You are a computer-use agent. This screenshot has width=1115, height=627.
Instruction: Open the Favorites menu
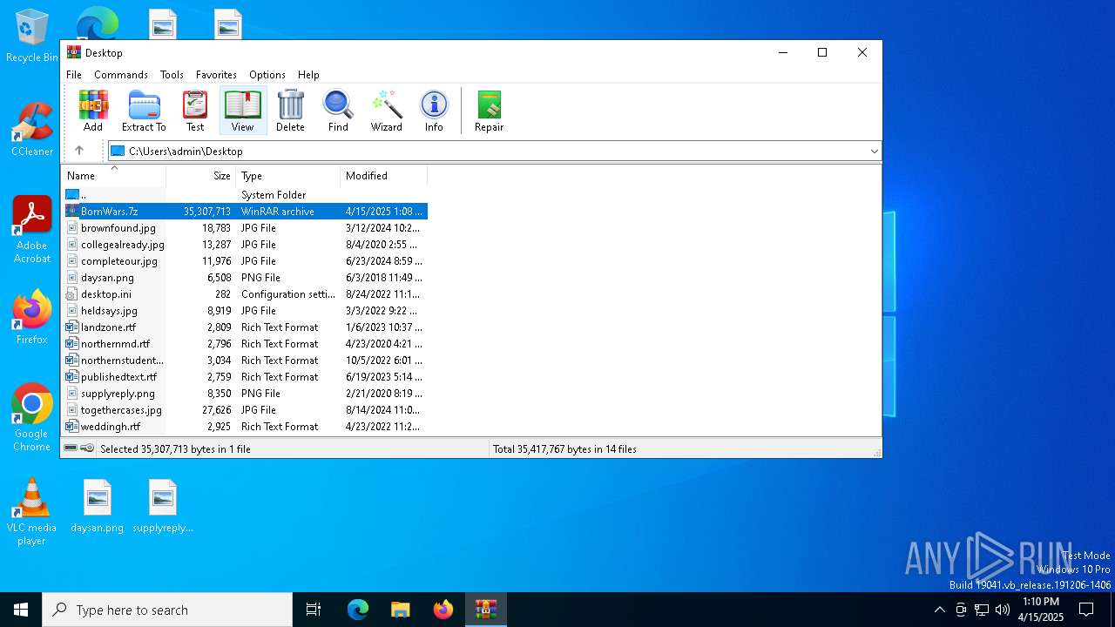click(216, 75)
